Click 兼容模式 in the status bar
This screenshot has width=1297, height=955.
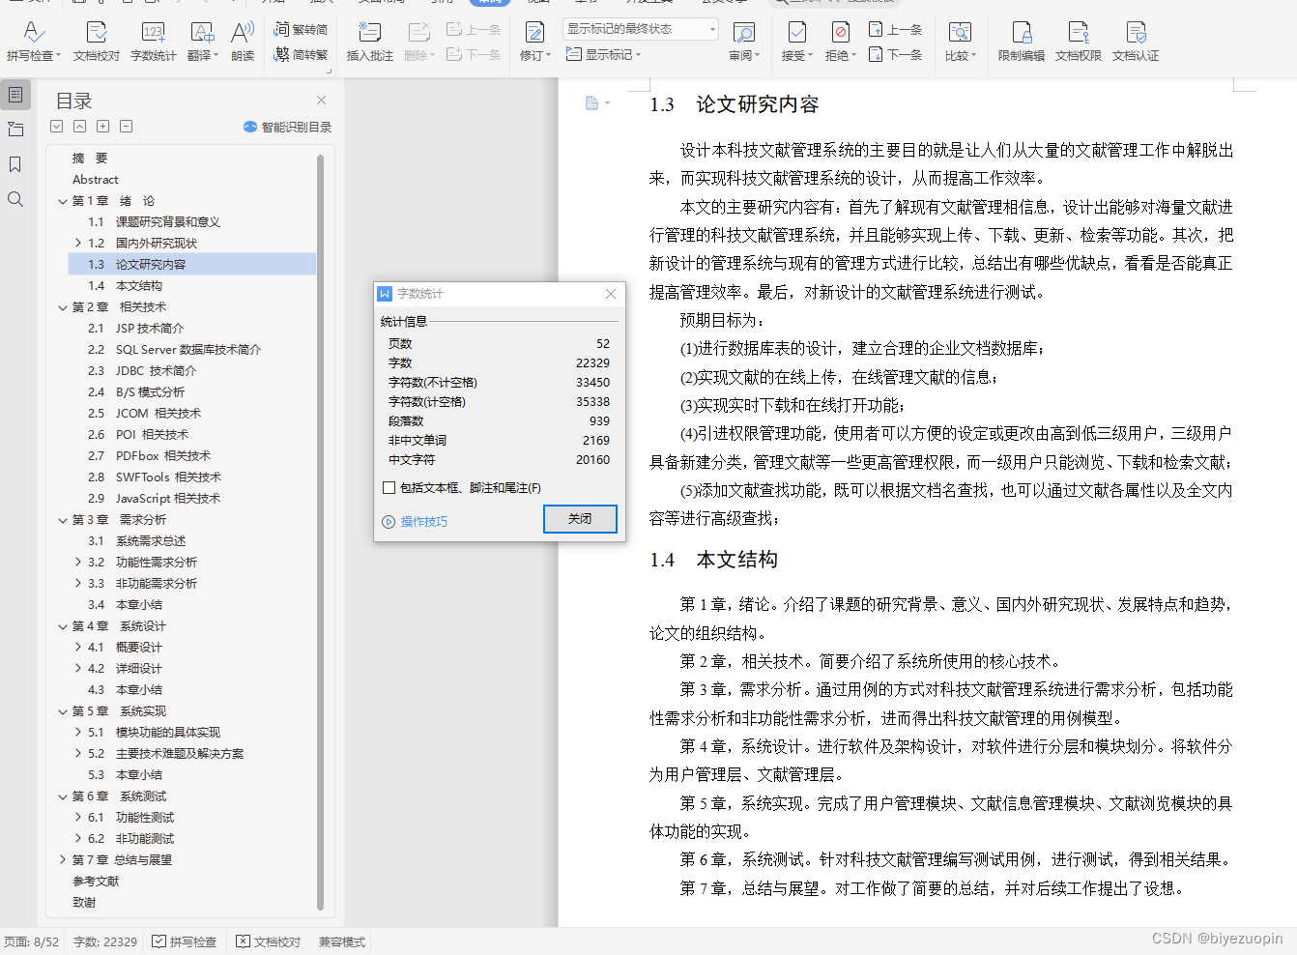tap(342, 941)
